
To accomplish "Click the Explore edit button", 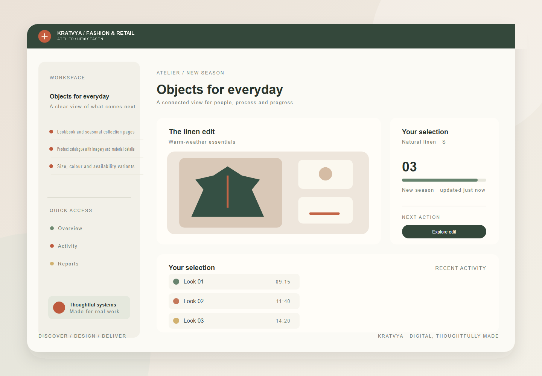I will pos(444,232).
